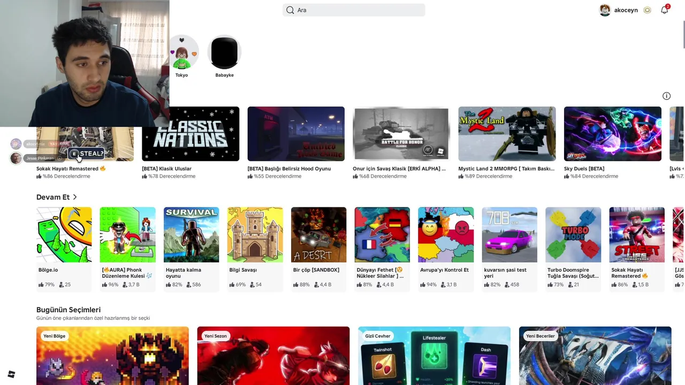The height and width of the screenshot is (385, 685).
Task: Open Mystic Land 2 MMORPG thumbnail
Action: click(x=507, y=134)
